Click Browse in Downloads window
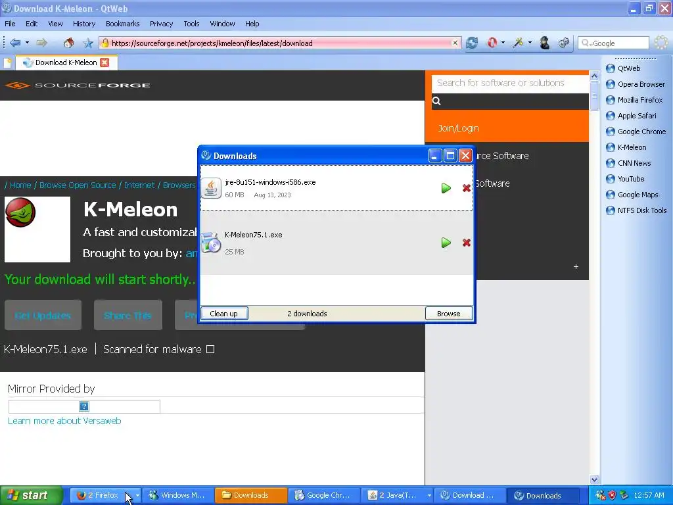The image size is (673, 505). pyautogui.click(x=448, y=314)
